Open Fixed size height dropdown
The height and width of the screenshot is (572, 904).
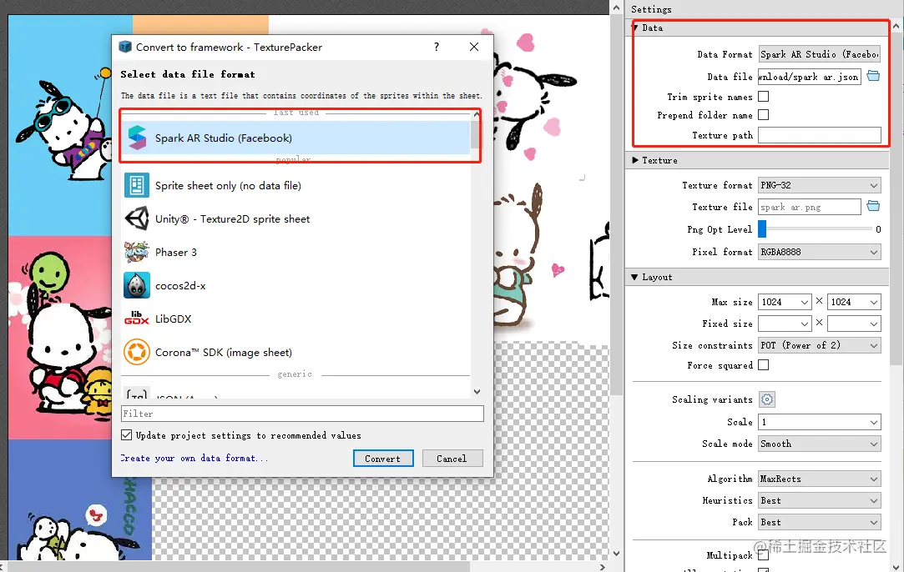tap(854, 324)
